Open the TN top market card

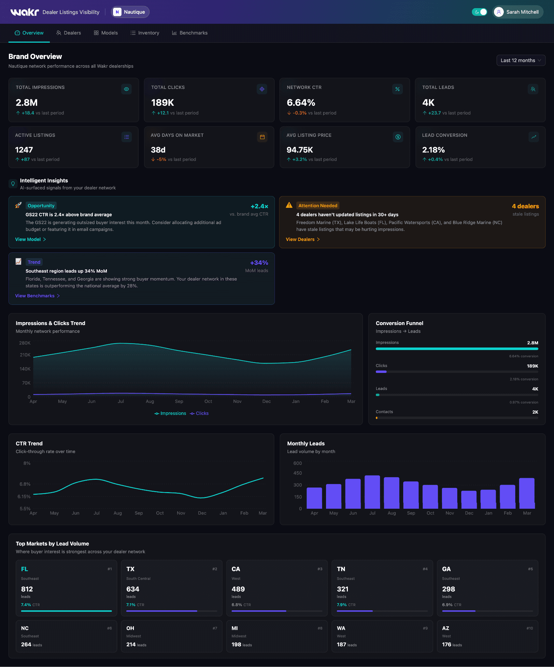(x=382, y=588)
